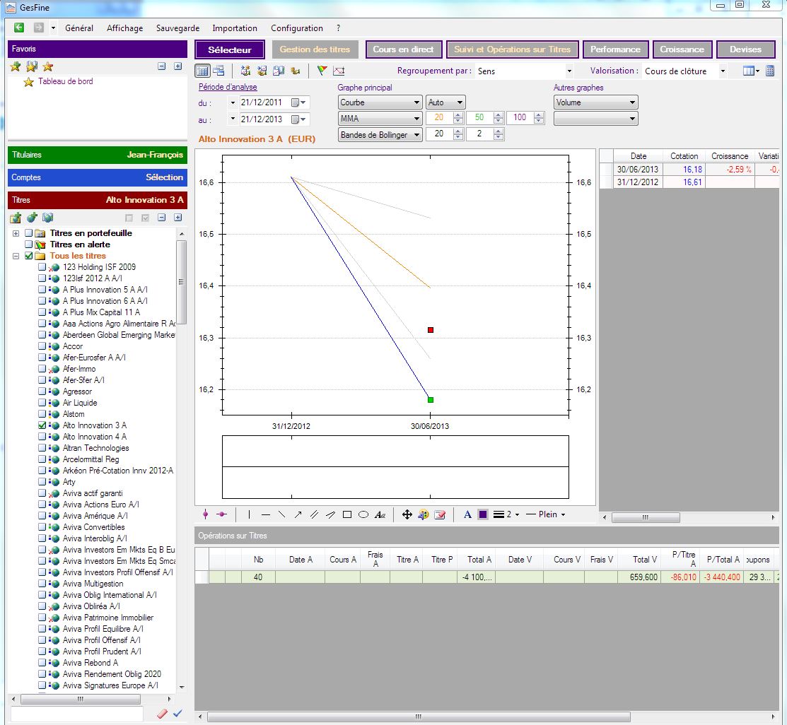Open the calculator icon in toolbar

[x=770, y=71]
